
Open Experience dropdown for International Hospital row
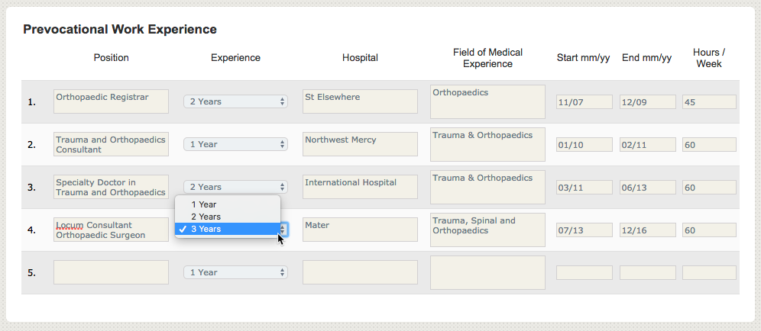[235, 187]
